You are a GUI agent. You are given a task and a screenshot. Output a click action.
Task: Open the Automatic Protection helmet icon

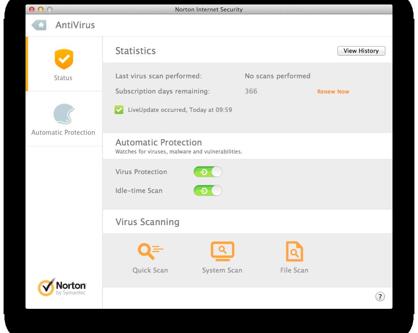(x=64, y=114)
